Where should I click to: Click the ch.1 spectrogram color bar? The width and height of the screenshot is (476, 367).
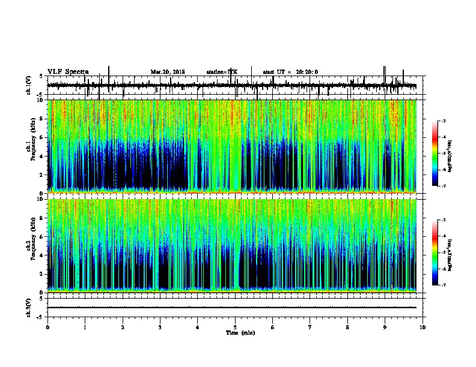[x=435, y=154]
